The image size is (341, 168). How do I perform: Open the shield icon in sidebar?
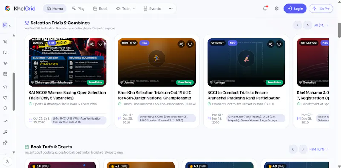click(x=6, y=108)
